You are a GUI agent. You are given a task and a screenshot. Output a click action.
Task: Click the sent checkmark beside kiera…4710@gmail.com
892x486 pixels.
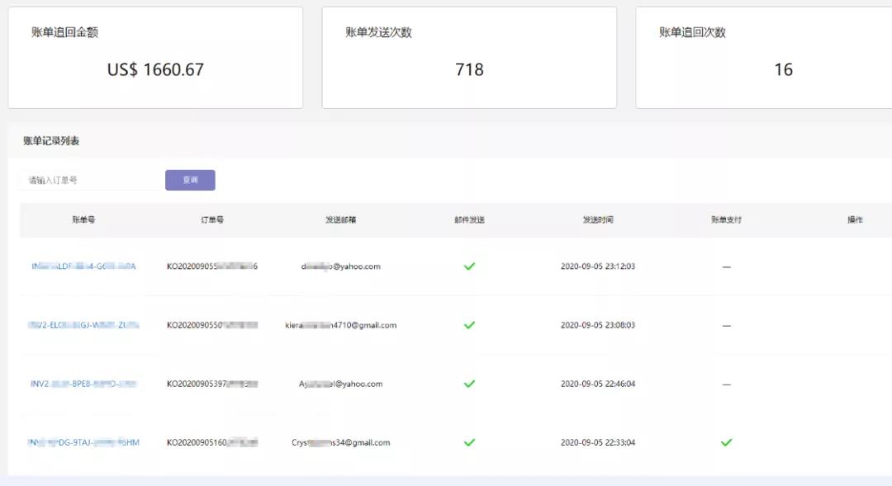(469, 325)
